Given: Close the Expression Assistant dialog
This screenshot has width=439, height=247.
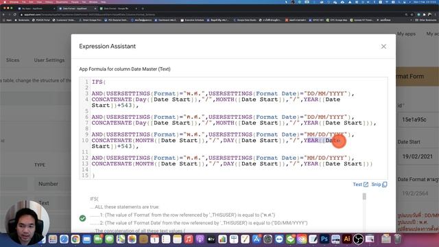Looking at the screenshot, I should coord(383,47).
